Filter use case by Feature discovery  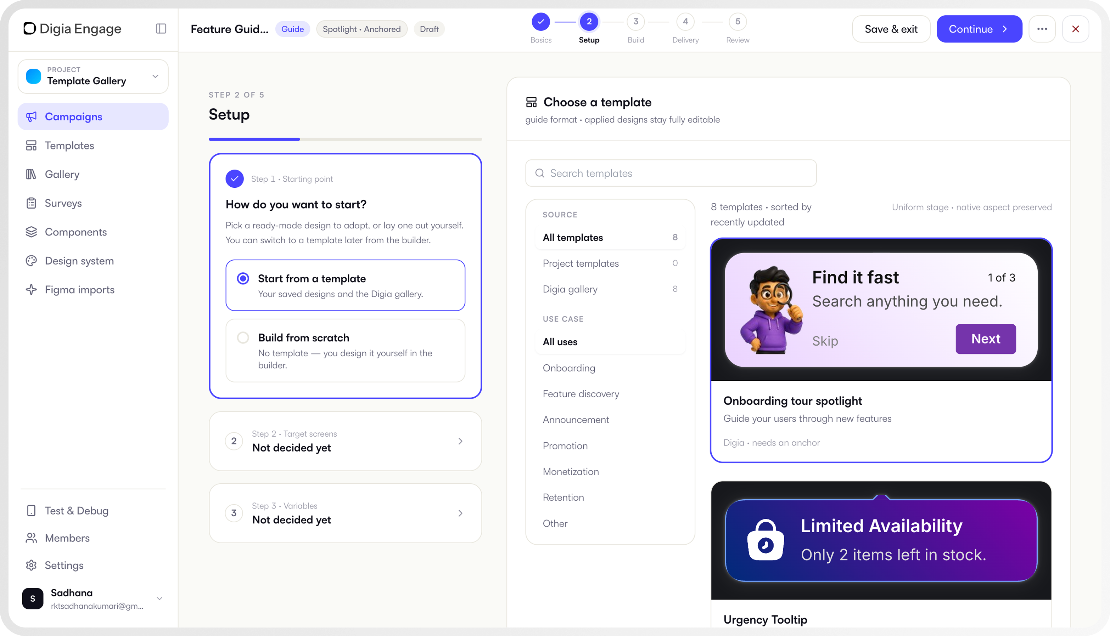[x=610, y=394]
